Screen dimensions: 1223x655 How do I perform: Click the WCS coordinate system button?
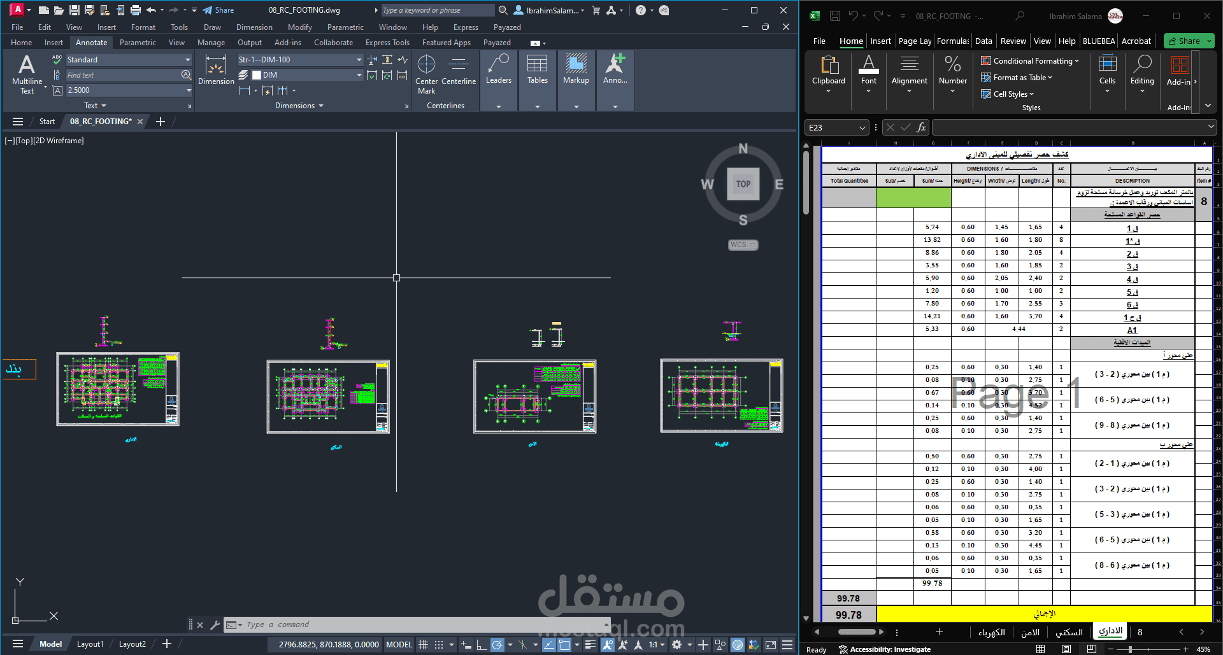[743, 244]
